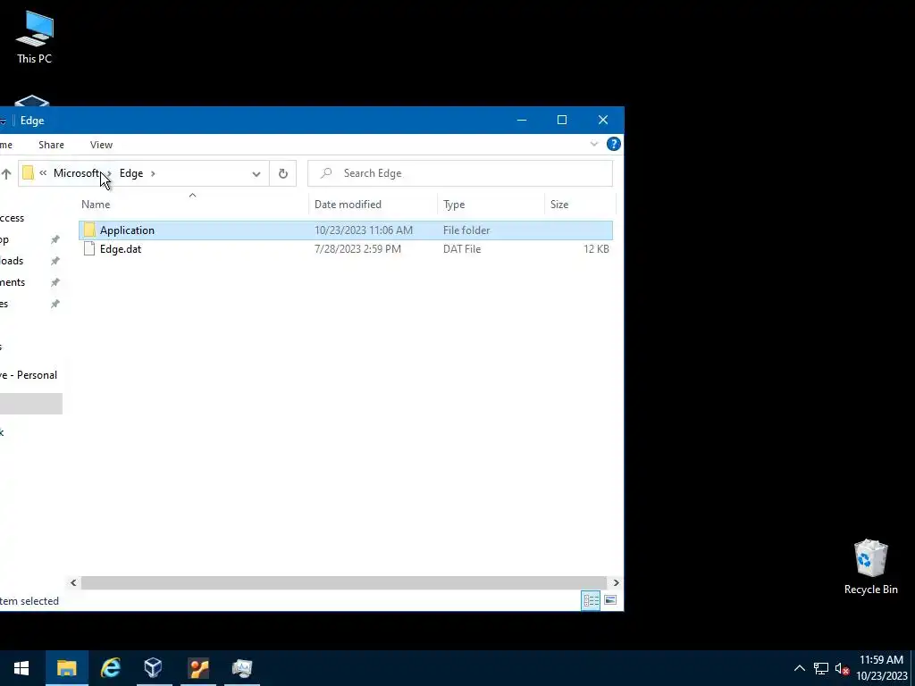Click the 12 KB size value

point(596,249)
